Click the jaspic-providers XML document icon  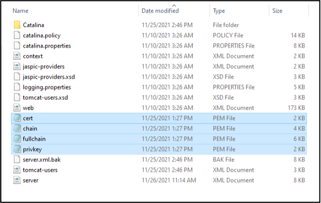point(17,66)
